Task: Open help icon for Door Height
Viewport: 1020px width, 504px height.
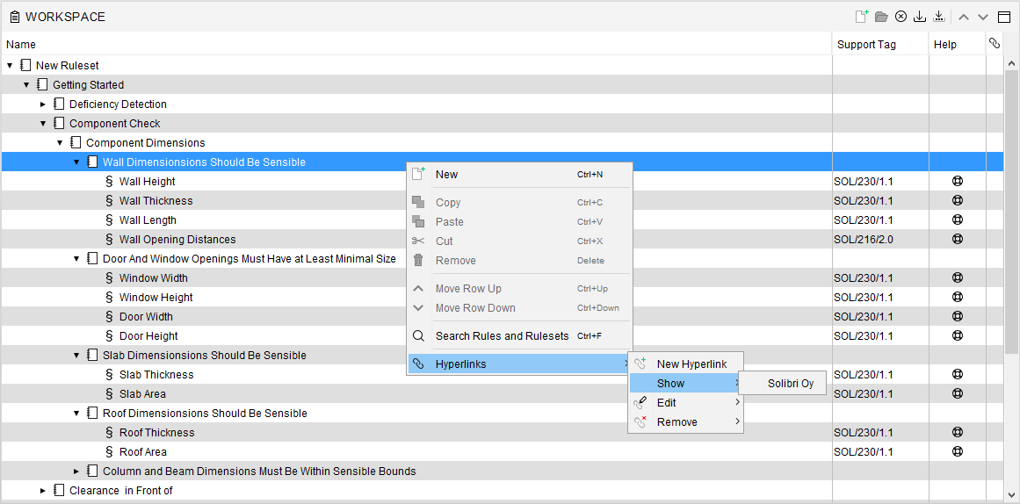Action: (x=957, y=335)
